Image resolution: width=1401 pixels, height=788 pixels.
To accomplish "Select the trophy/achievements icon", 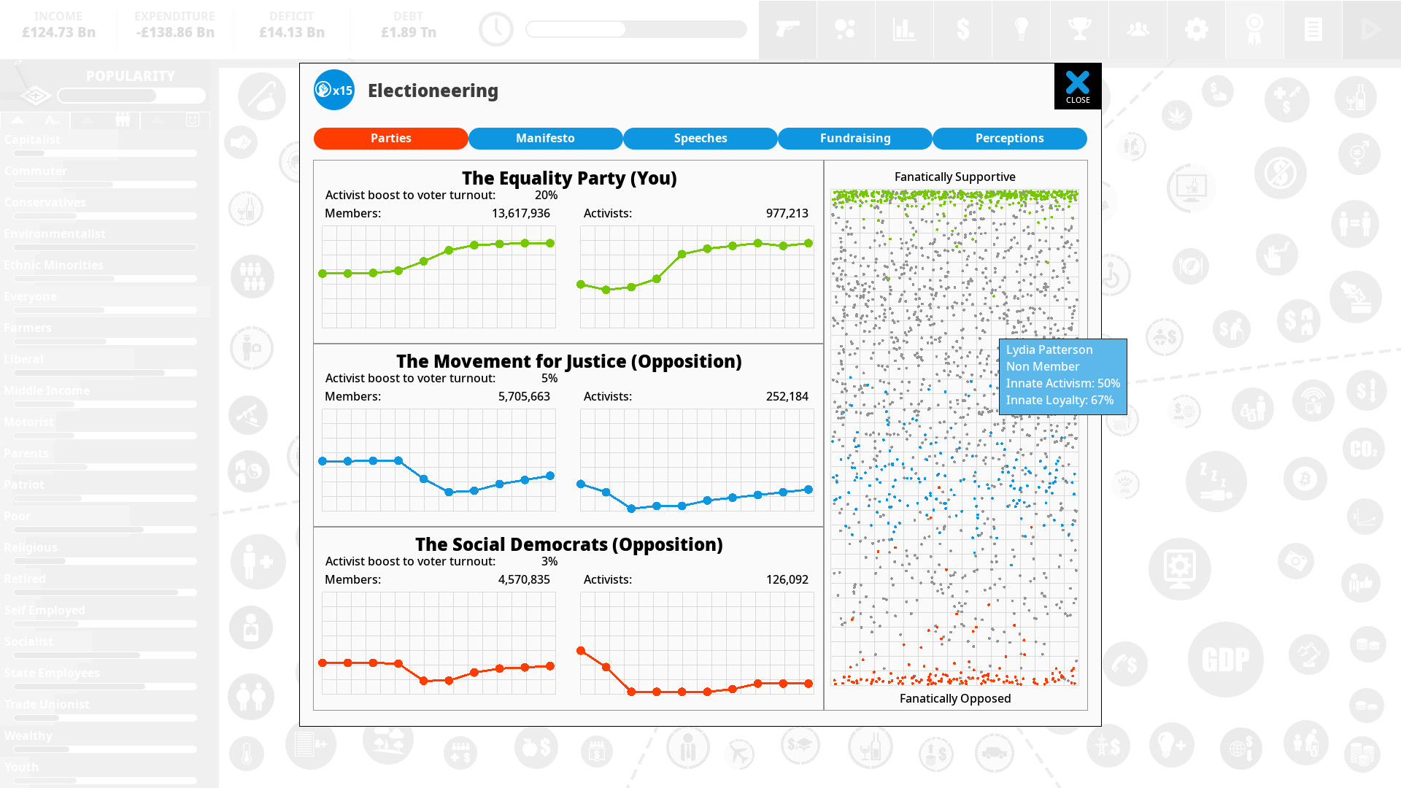I will point(1078,29).
